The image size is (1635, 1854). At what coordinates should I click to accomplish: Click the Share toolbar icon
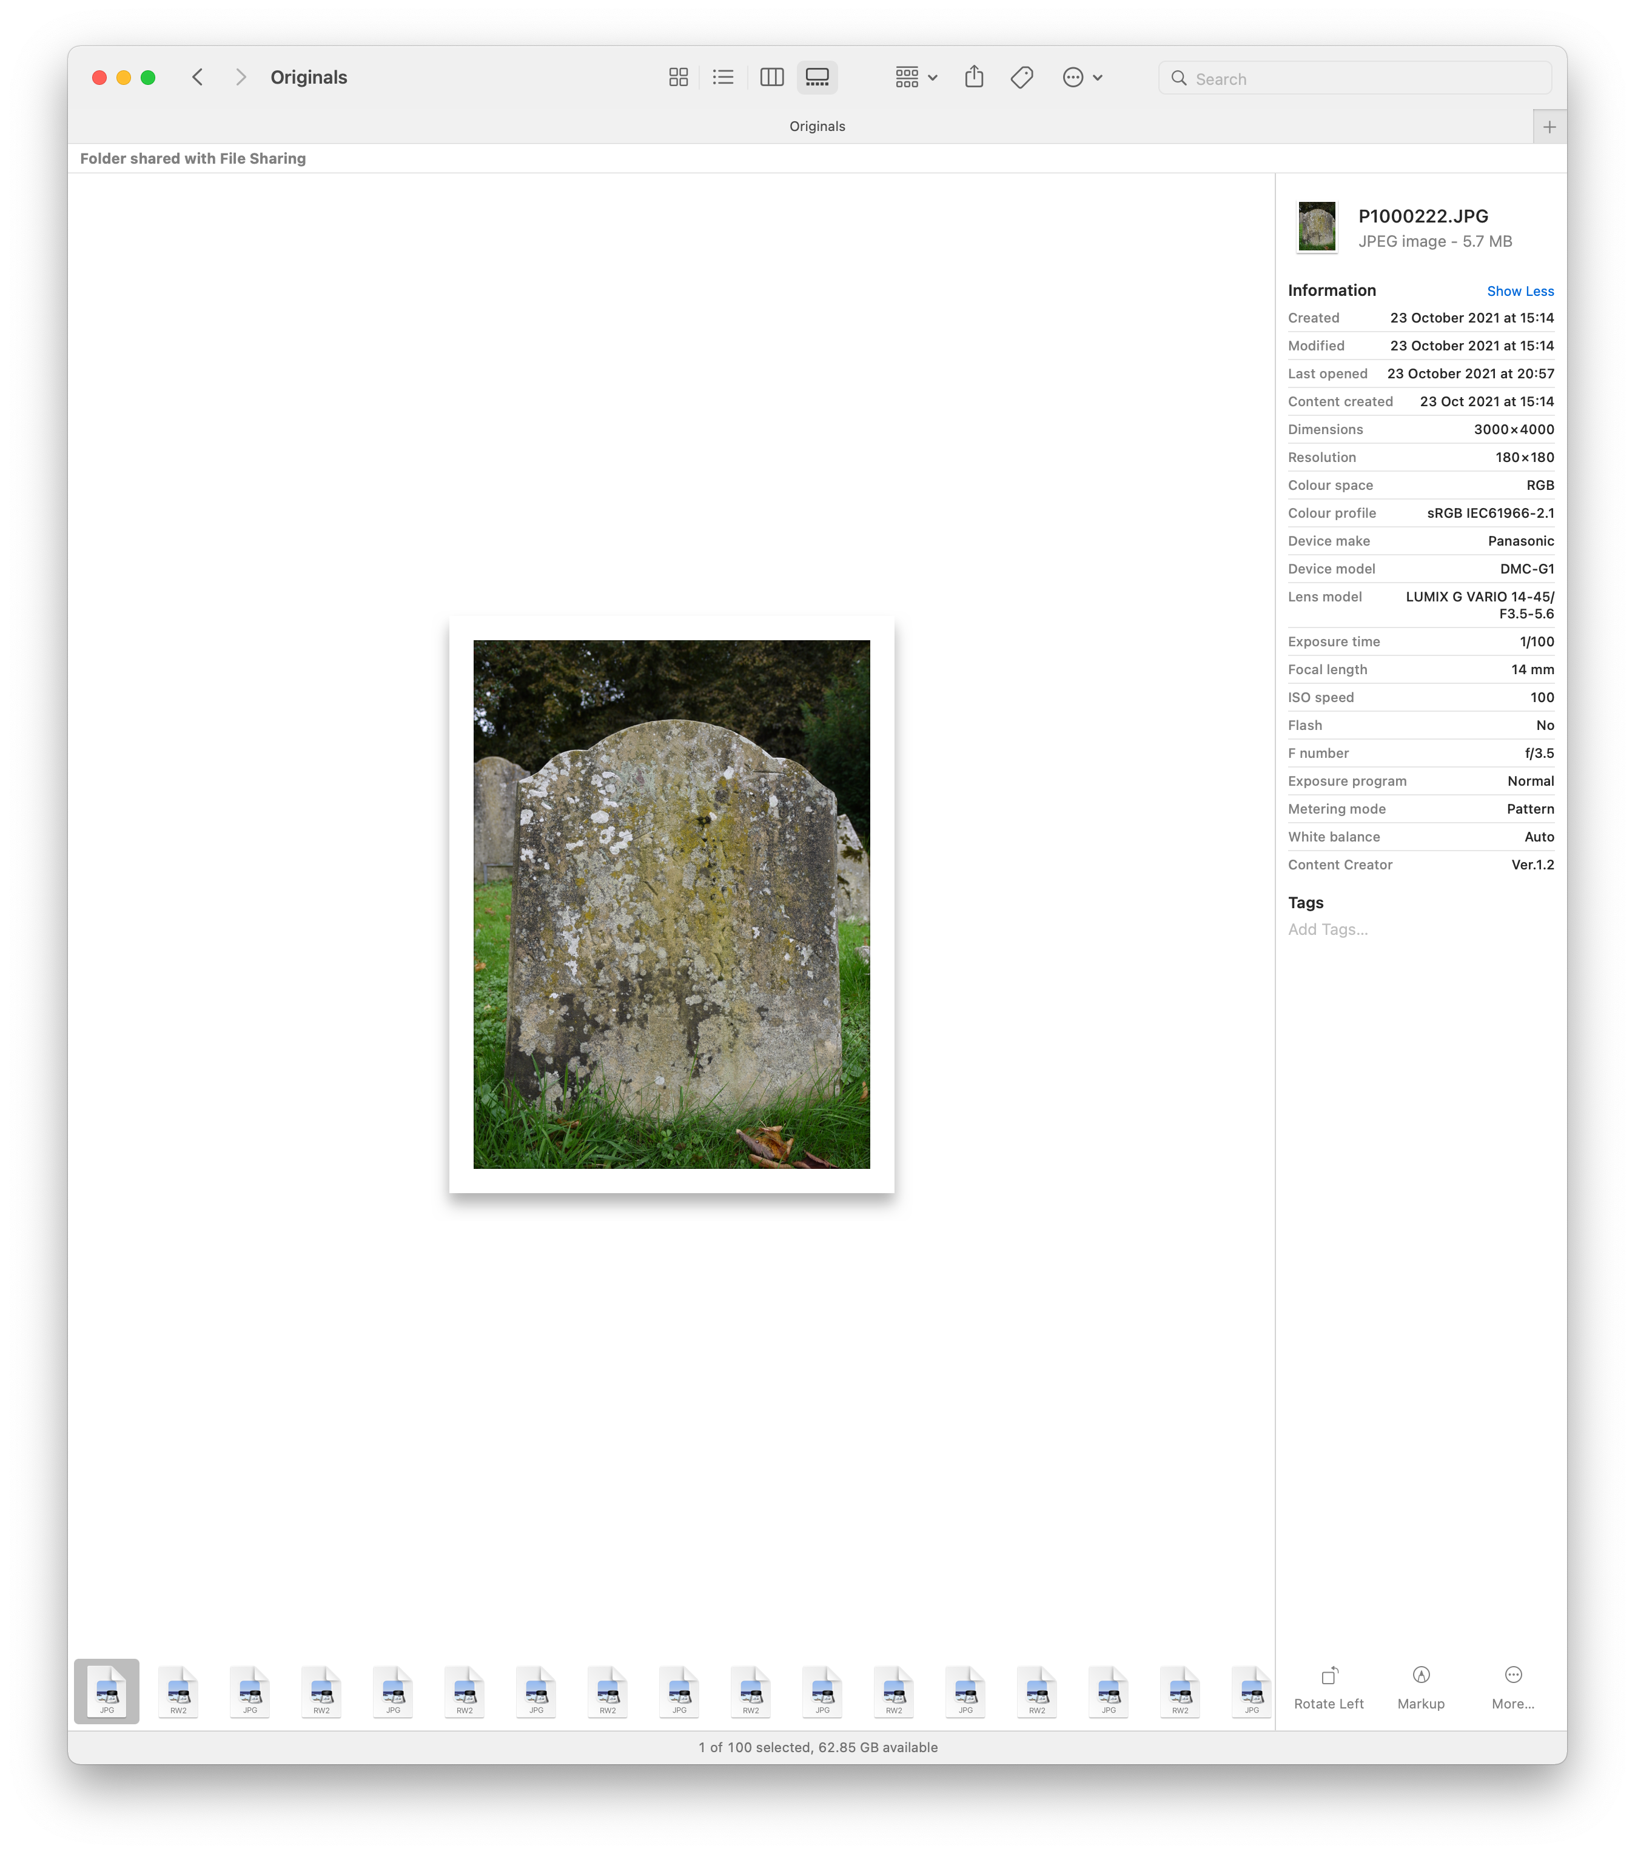point(973,77)
